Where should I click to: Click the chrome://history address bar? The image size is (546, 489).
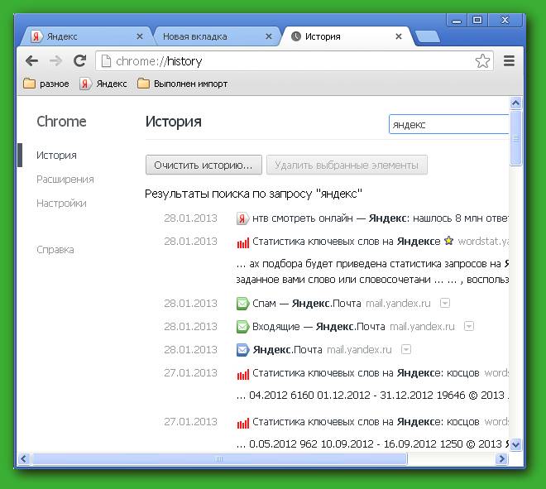coord(295,61)
